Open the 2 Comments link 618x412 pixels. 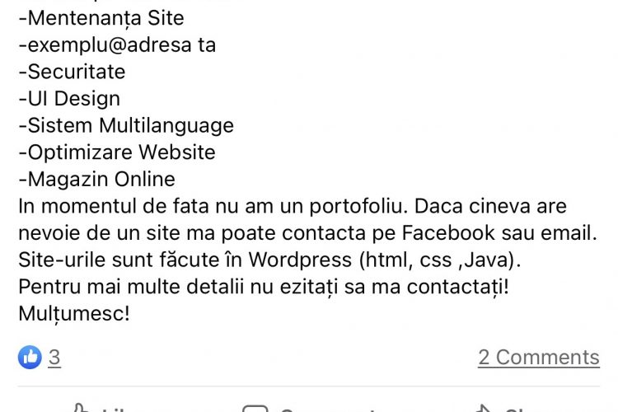[x=539, y=358]
